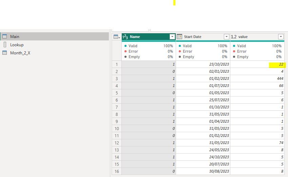Image resolution: width=288 pixels, height=177 pixels.
Task: Click the Lookup list icon
Action: pos(5,45)
